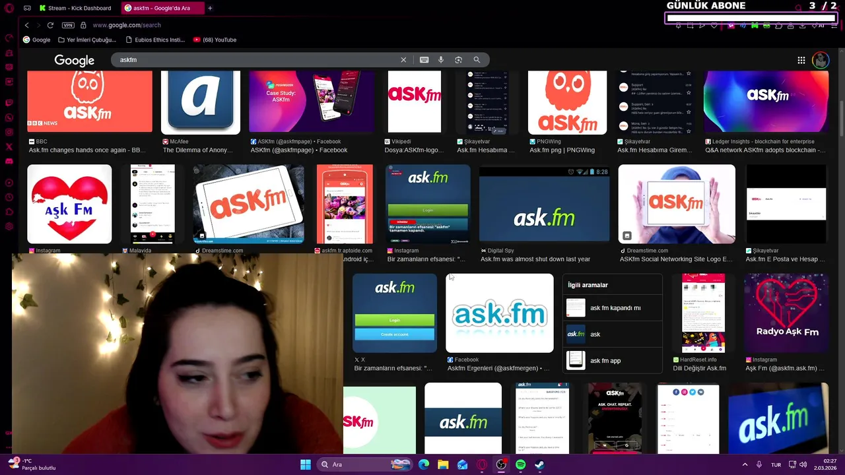Screen dimensions: 845x475
Task: Open the Google account profile picture
Action: [x=821, y=60]
